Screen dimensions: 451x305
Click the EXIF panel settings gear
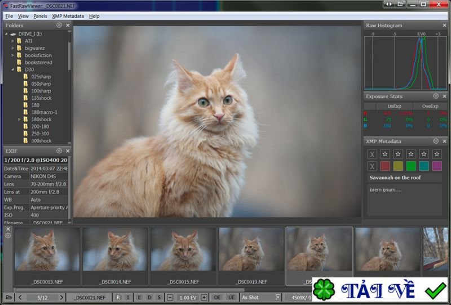point(59,151)
